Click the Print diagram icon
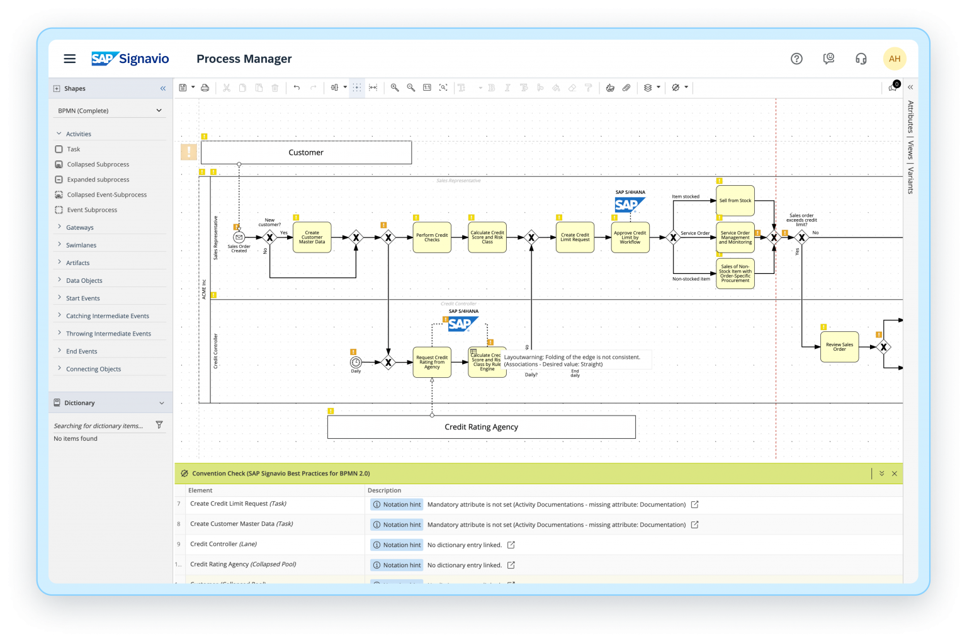Screen dimensions: 967x641 click(205, 88)
